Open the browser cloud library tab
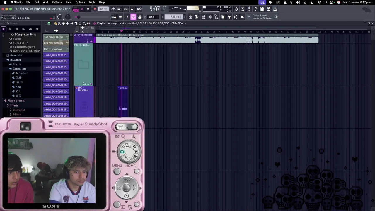Viewport: 375px width, 211px height. [30, 29]
